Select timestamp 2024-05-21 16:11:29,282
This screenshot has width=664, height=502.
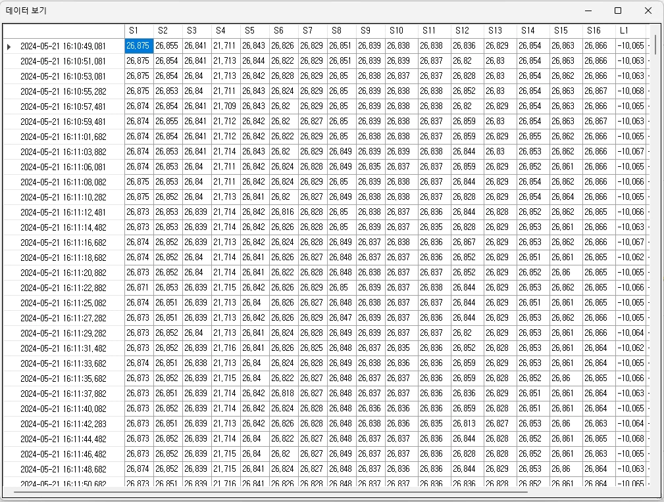coord(63,334)
